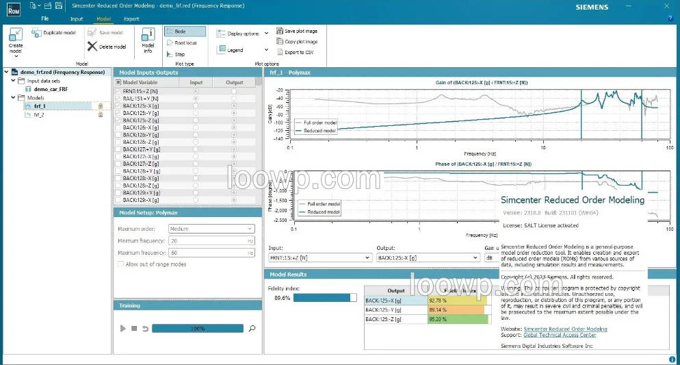Open the Input FRNT:15:+Z [N] combo box

(320, 257)
